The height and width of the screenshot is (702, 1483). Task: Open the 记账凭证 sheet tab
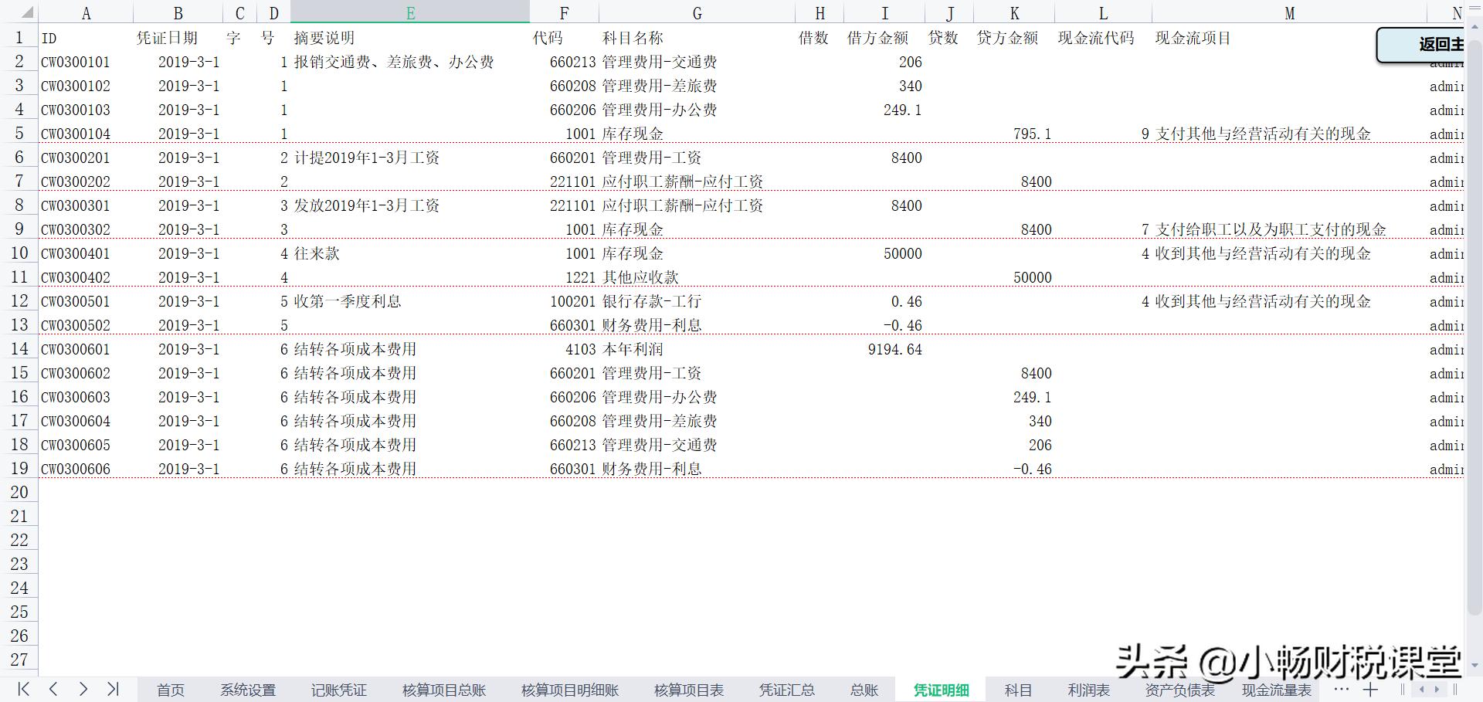tap(339, 690)
